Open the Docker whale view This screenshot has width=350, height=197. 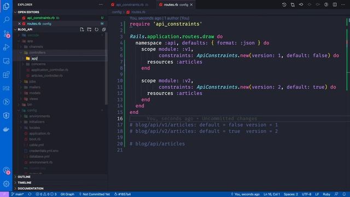[6, 129]
